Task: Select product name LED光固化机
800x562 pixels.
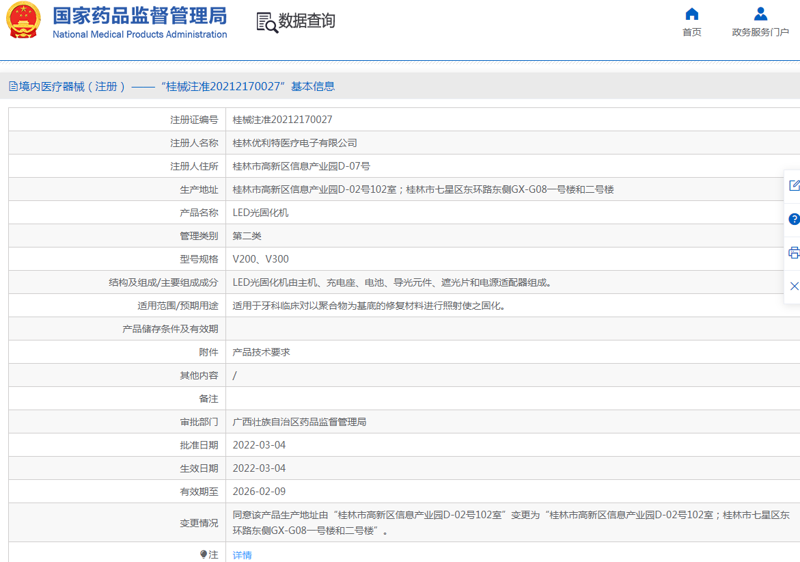Action: click(260, 213)
